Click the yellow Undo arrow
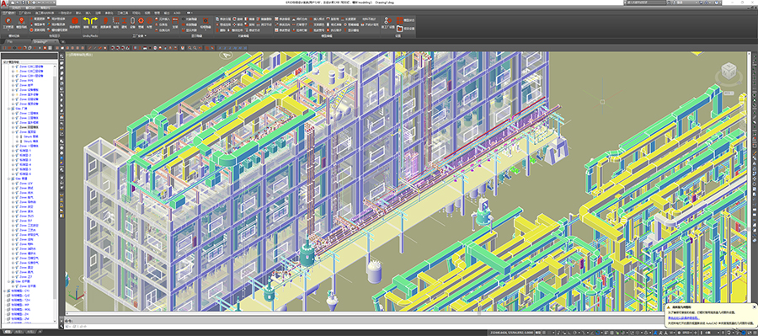The height and width of the screenshot is (336, 758). tap(87, 21)
